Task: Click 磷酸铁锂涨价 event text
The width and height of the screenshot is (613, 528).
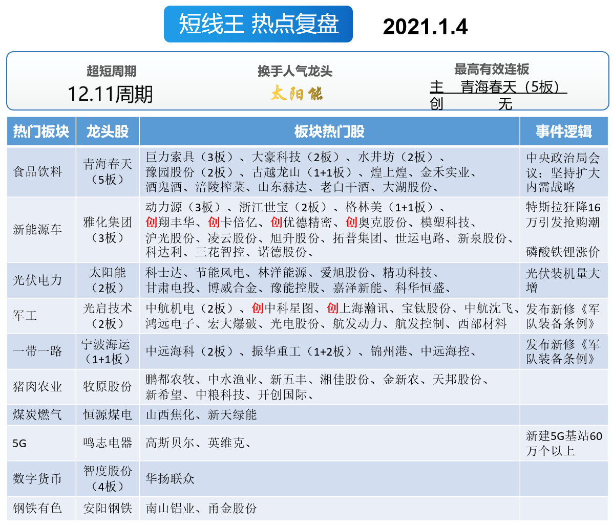Action: click(563, 252)
